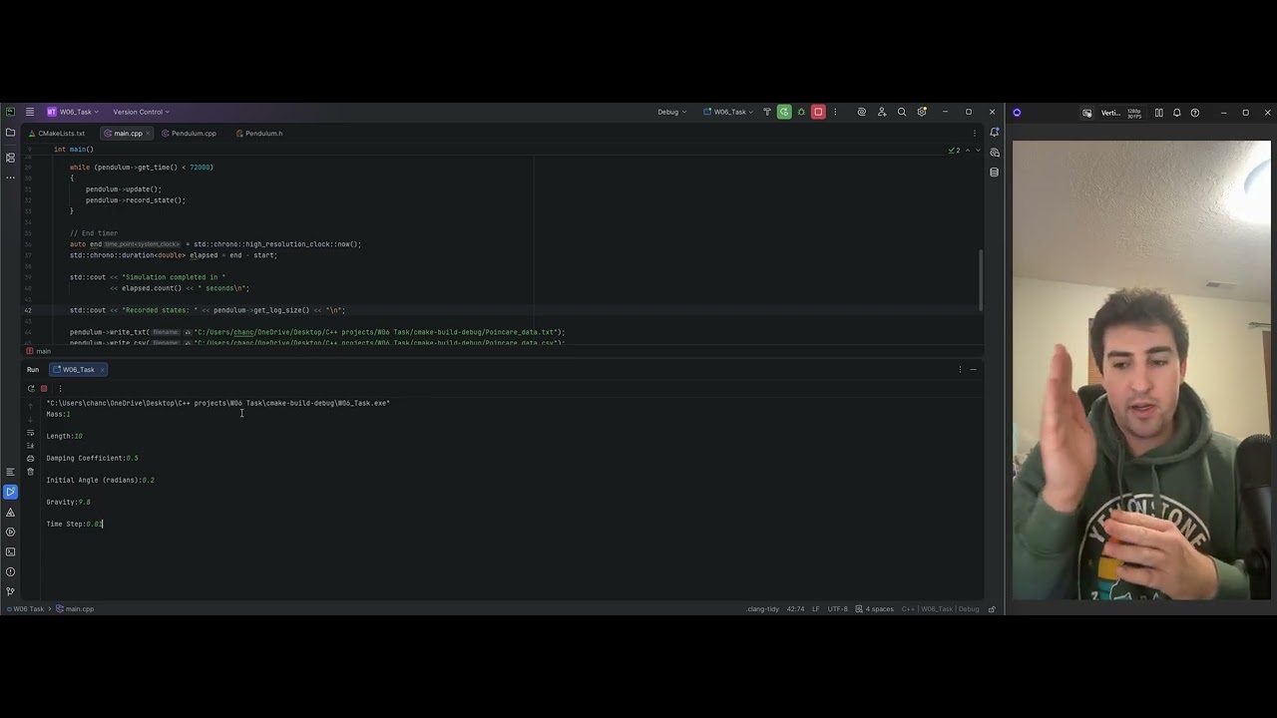This screenshot has height=718, width=1277.
Task: Open notifications bell in recorder window
Action: 1177,113
